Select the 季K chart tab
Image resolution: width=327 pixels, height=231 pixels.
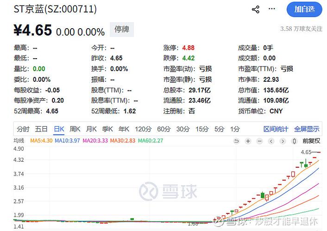tap(107, 129)
